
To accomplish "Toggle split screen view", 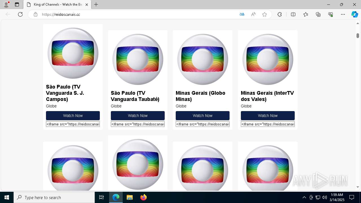I will [293, 14].
